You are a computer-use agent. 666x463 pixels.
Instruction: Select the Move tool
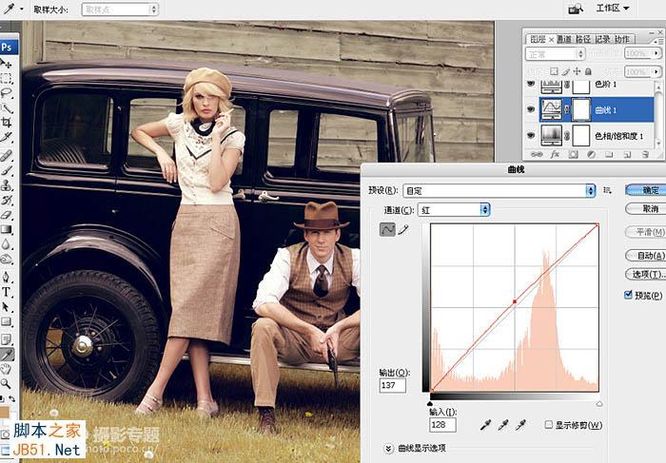tap(7, 64)
